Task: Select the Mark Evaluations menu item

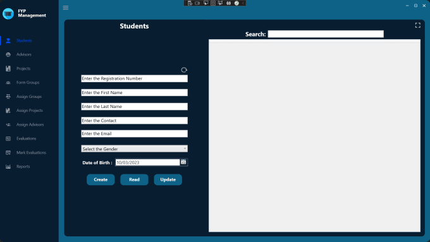Action: click(x=31, y=153)
